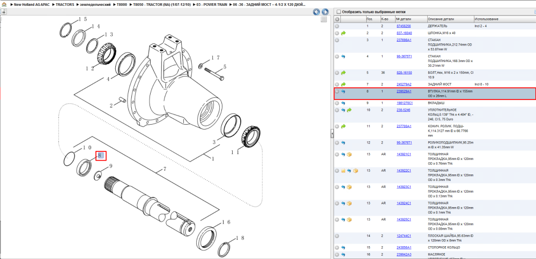Viewport: 536px width, 259px height.
Task: Sort by the 'Описание детали' column header
Action: tap(450, 19)
